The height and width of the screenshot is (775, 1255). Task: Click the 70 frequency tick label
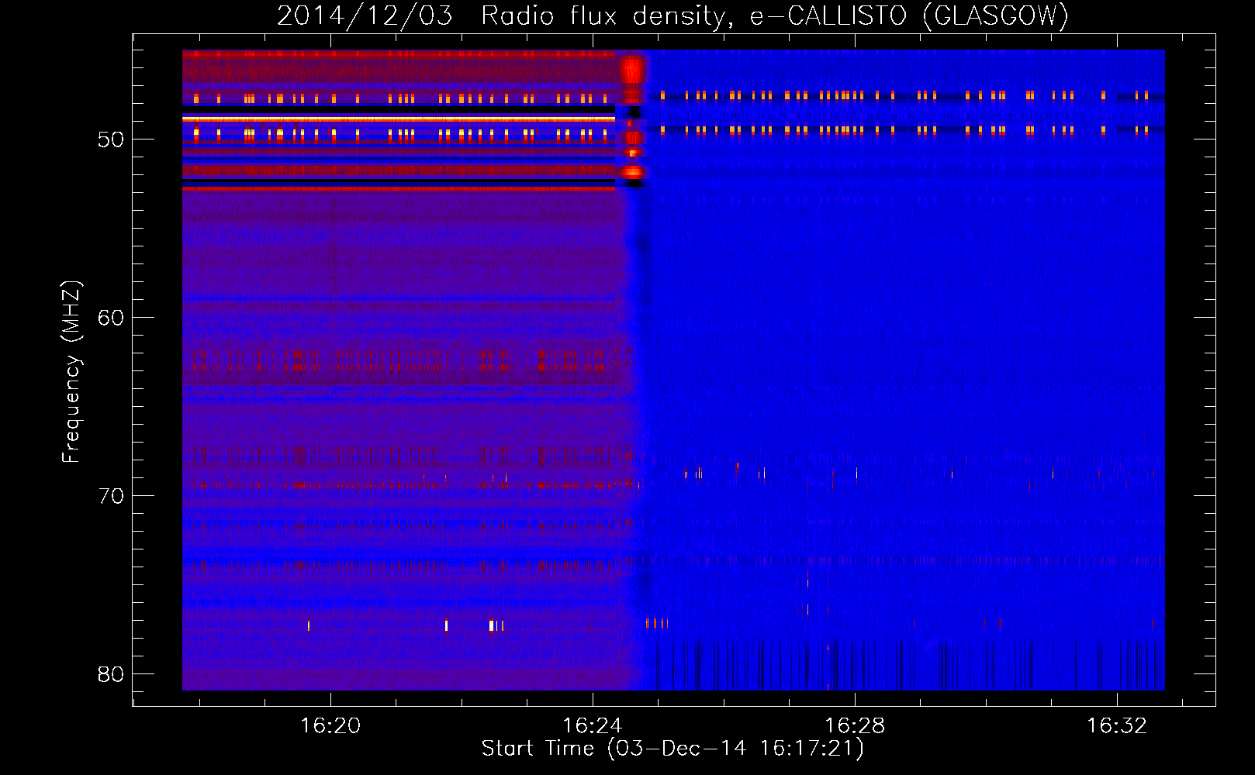click(111, 496)
